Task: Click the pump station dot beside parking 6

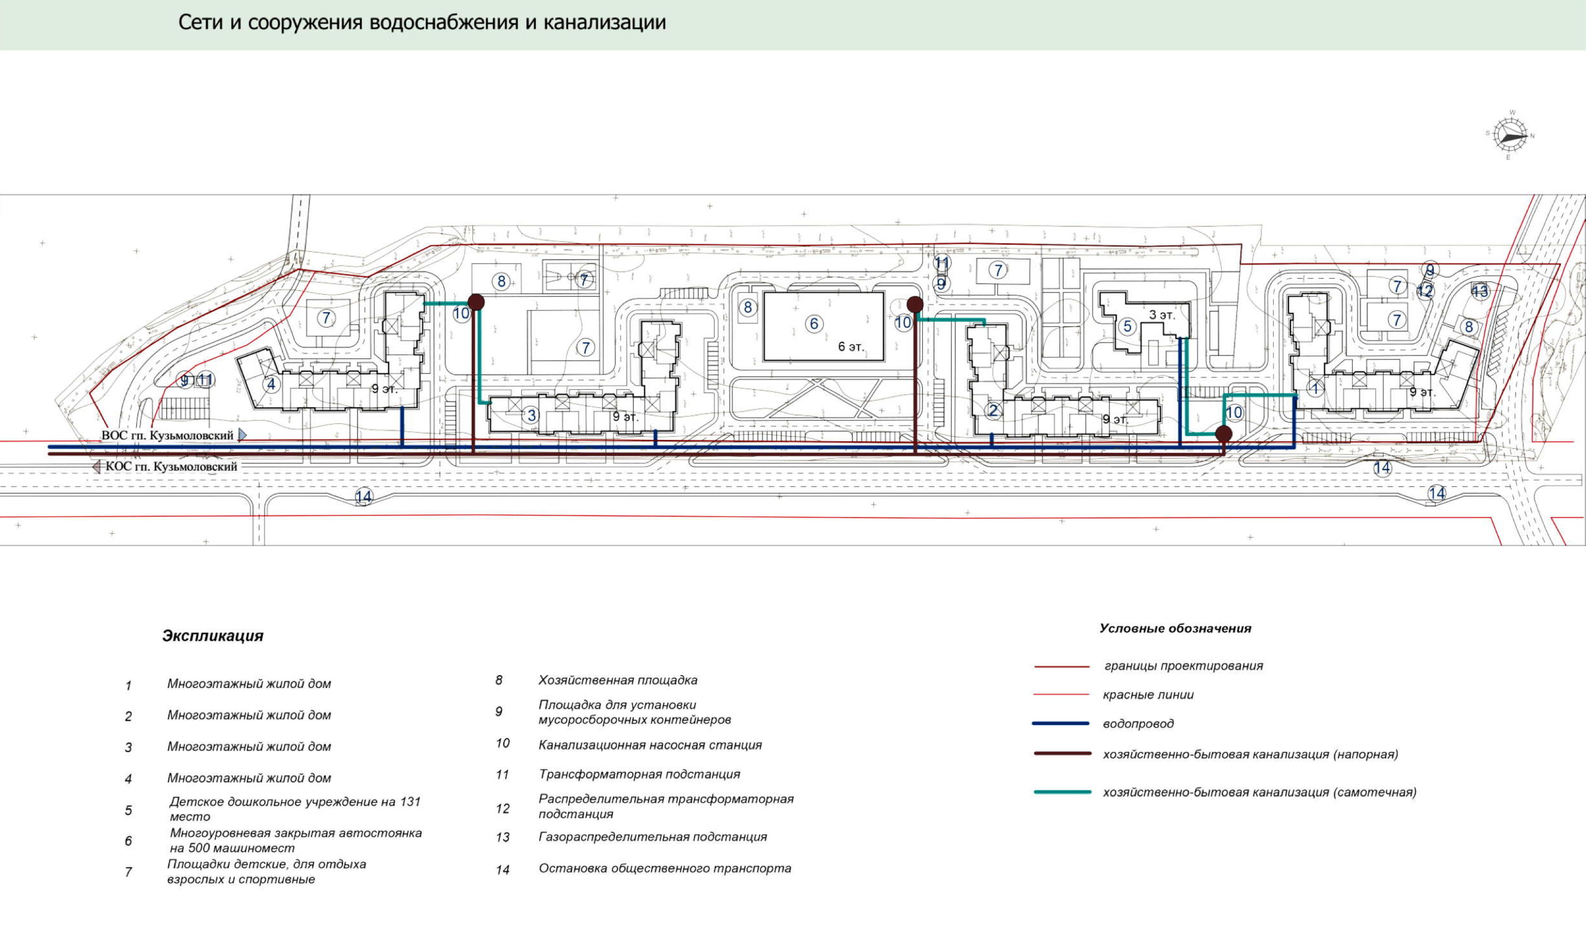Action: [x=914, y=305]
